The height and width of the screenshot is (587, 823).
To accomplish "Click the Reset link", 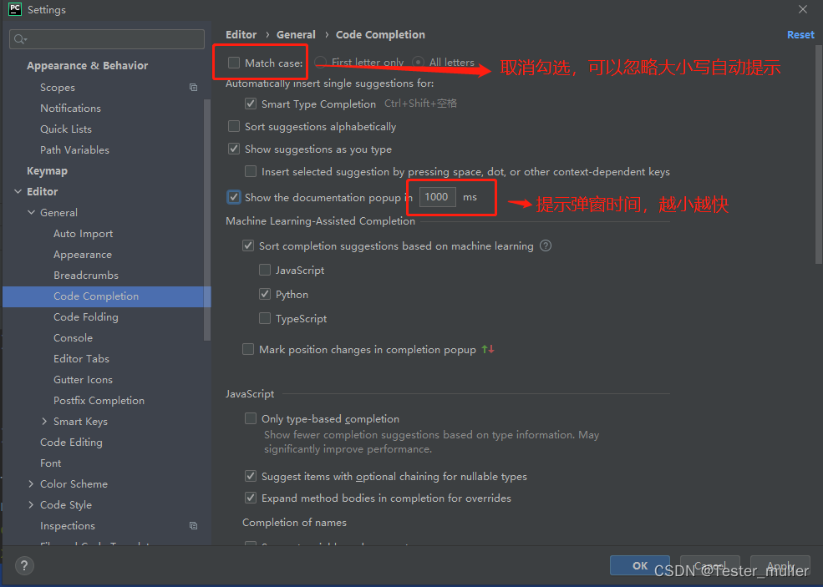I will [x=800, y=34].
